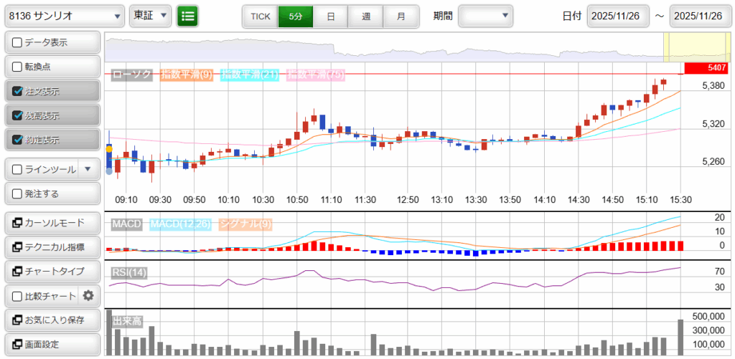735x359 pixels.
Task: Save to favorites (お気に入り保存)
Action: [x=52, y=320]
